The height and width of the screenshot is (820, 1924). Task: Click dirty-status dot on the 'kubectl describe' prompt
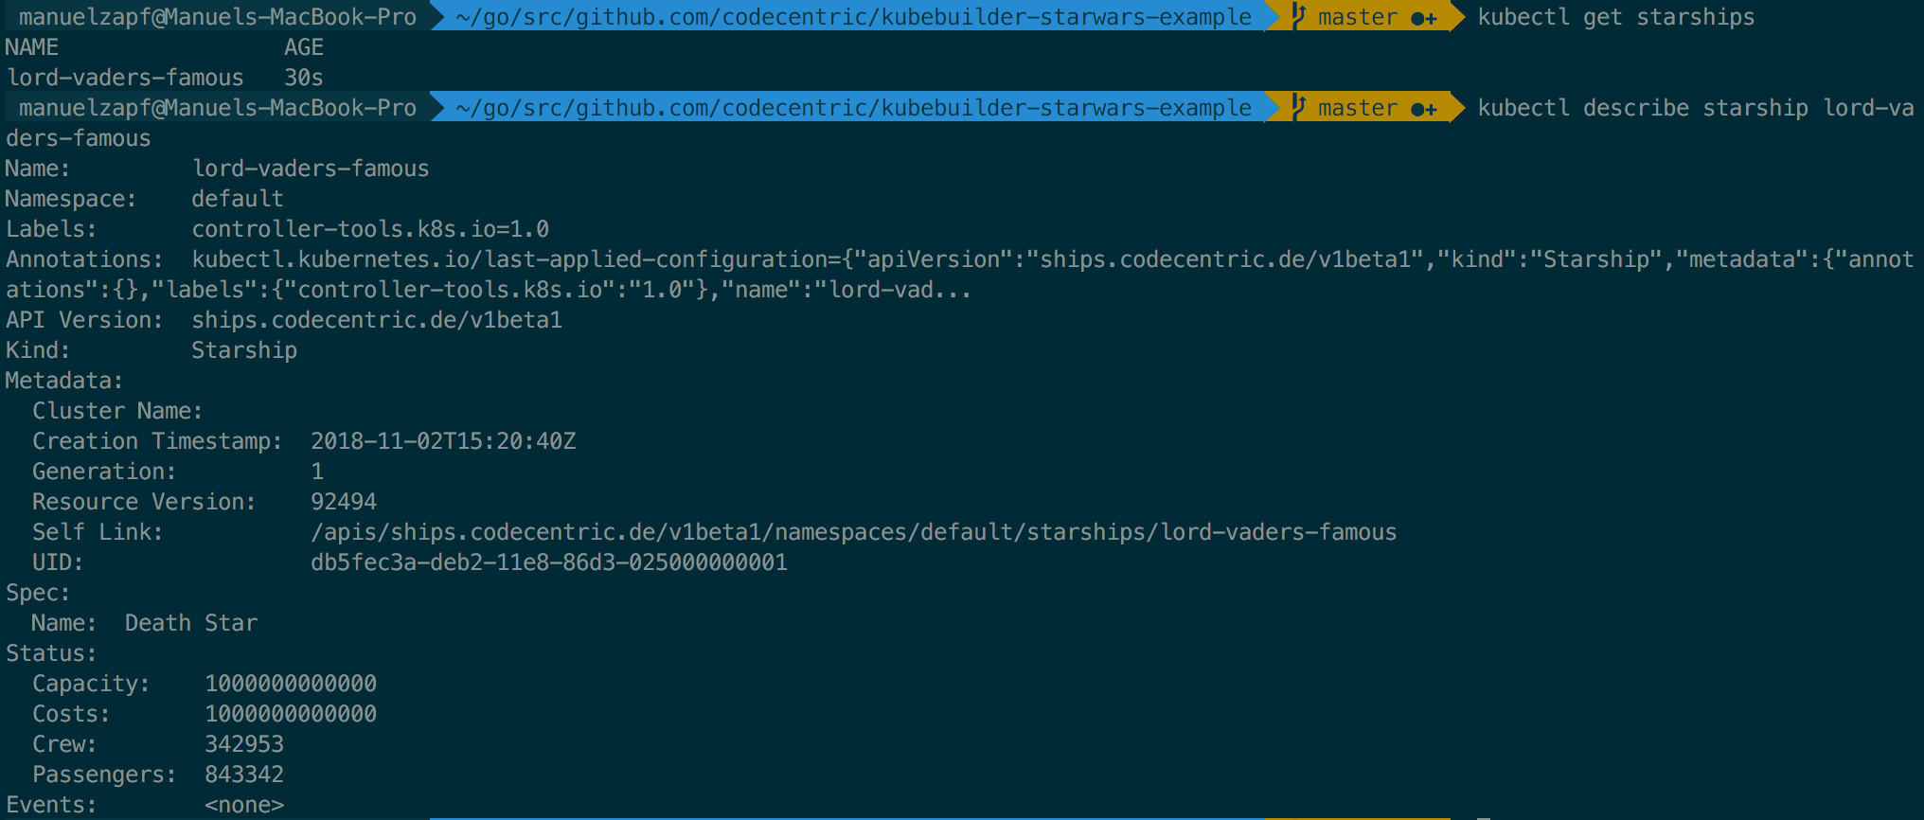point(1417,109)
